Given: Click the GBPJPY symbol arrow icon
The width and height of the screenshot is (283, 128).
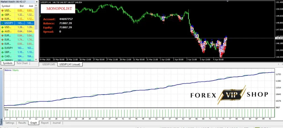Looking at the screenshot, I should pos(2,60).
